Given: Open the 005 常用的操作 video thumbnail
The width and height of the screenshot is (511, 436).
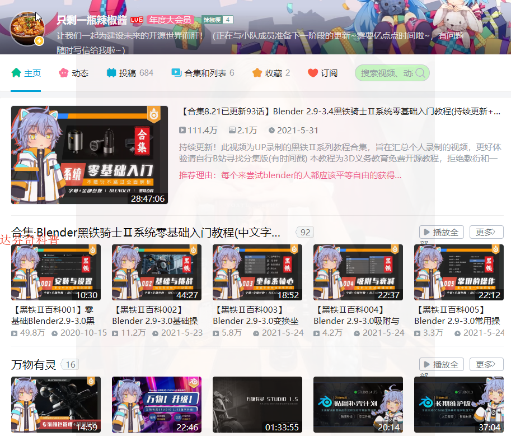Looking at the screenshot, I should [459, 272].
